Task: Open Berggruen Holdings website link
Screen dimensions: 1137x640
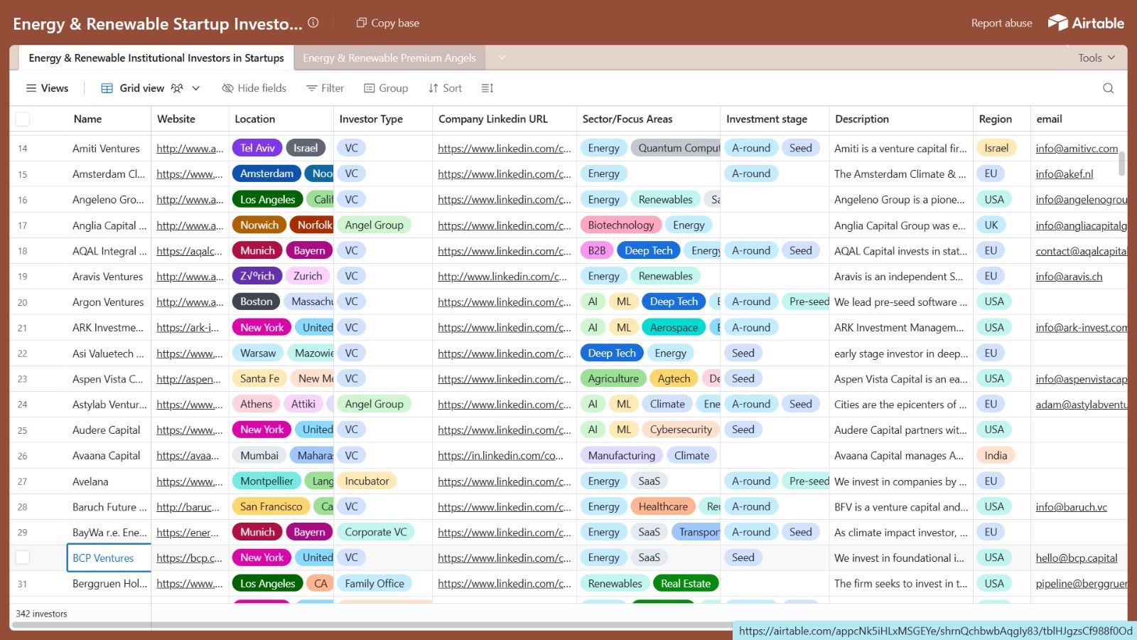Action: click(190, 584)
